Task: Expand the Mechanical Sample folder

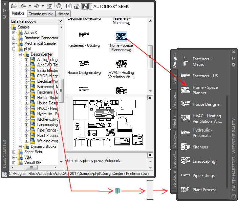Action: click(x=14, y=43)
